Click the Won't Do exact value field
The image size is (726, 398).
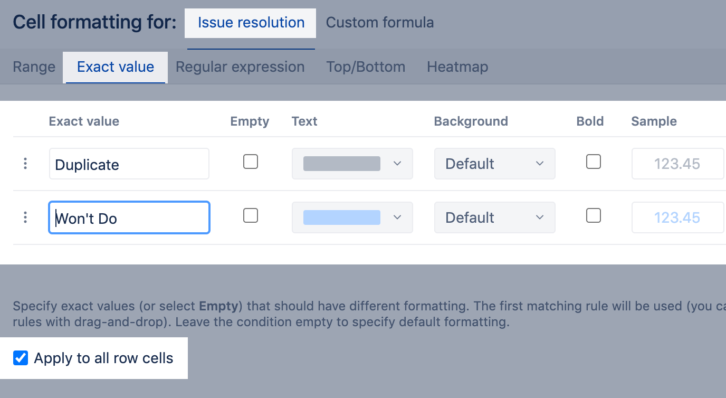pyautogui.click(x=129, y=218)
